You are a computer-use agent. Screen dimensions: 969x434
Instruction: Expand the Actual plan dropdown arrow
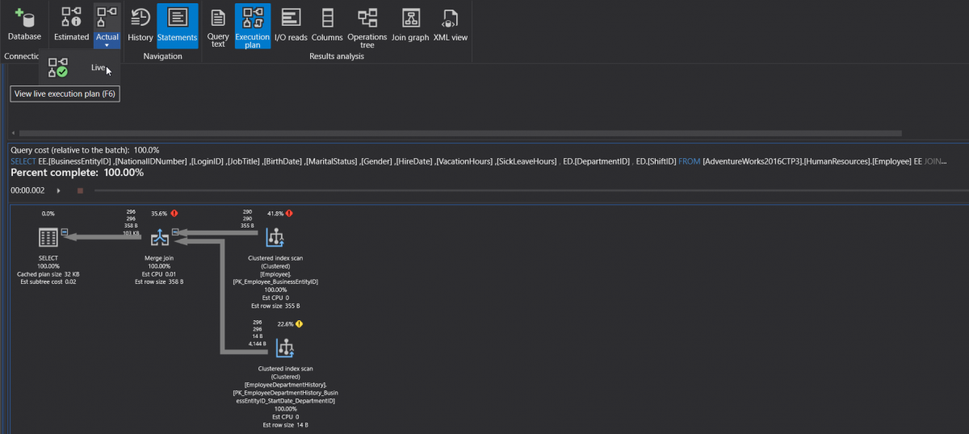coord(107,45)
